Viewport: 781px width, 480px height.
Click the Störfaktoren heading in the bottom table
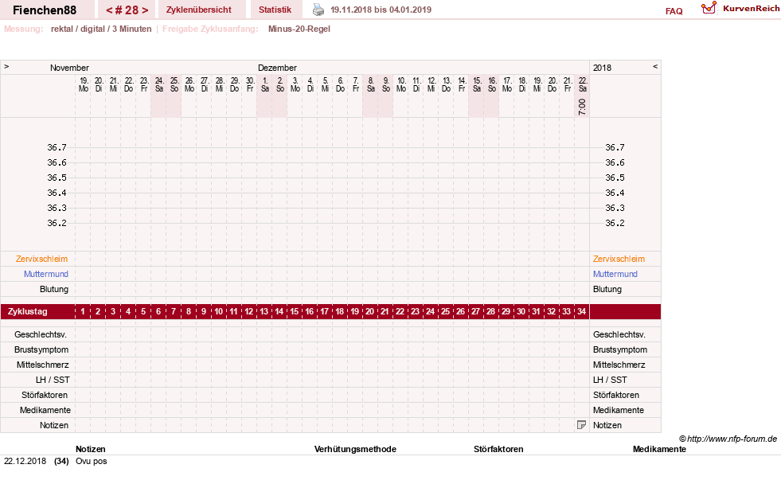click(x=498, y=449)
